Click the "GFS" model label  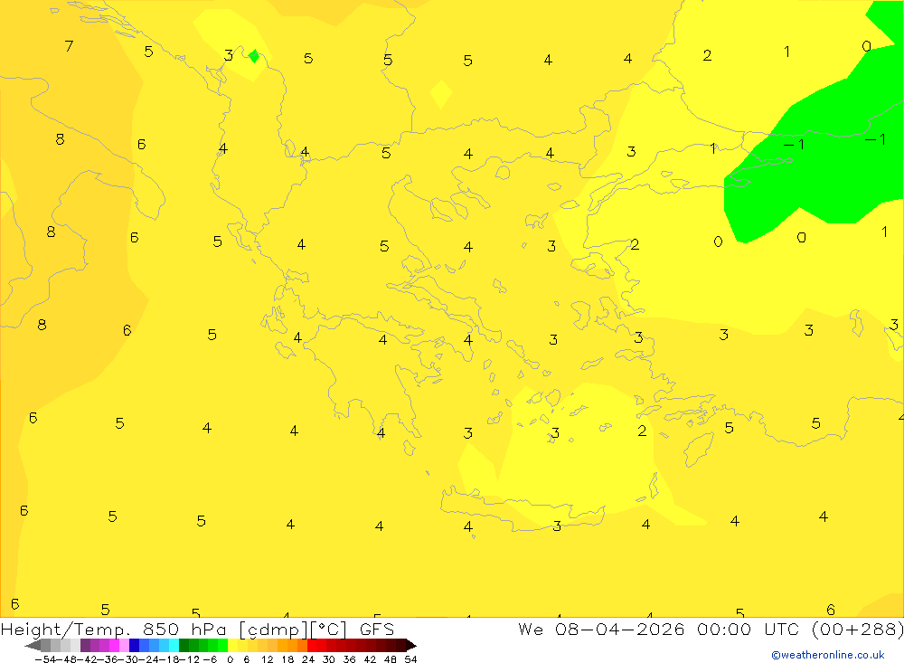click(377, 629)
